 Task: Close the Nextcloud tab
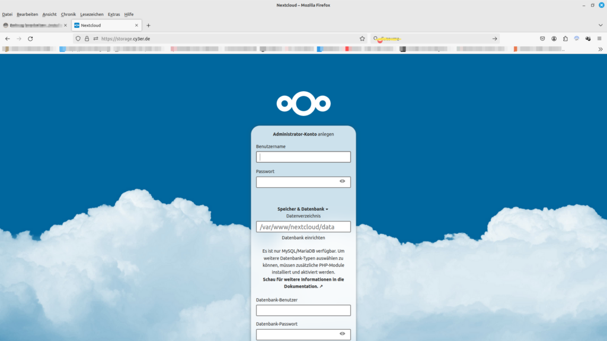136,25
